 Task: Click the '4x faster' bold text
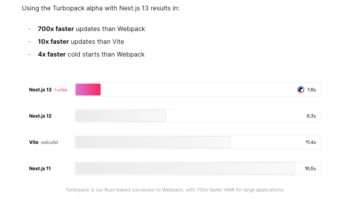point(52,55)
